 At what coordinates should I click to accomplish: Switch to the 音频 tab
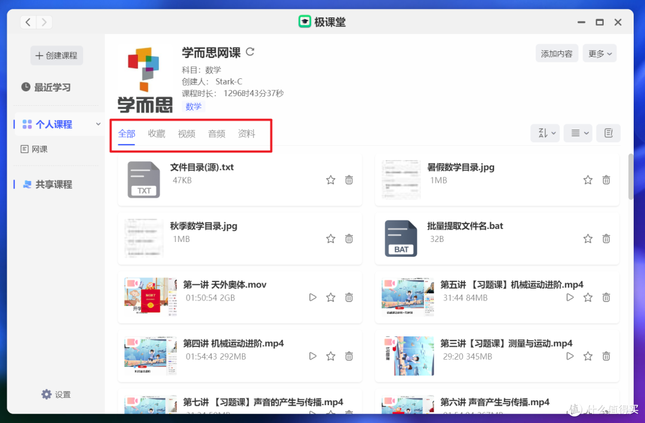pos(216,134)
